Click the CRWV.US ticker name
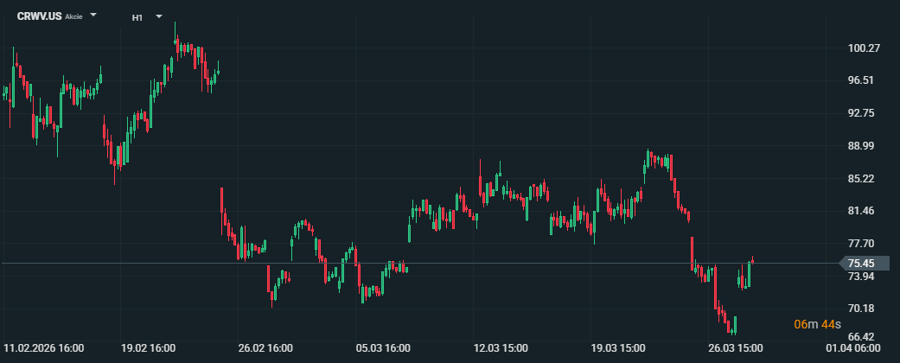 39,16
